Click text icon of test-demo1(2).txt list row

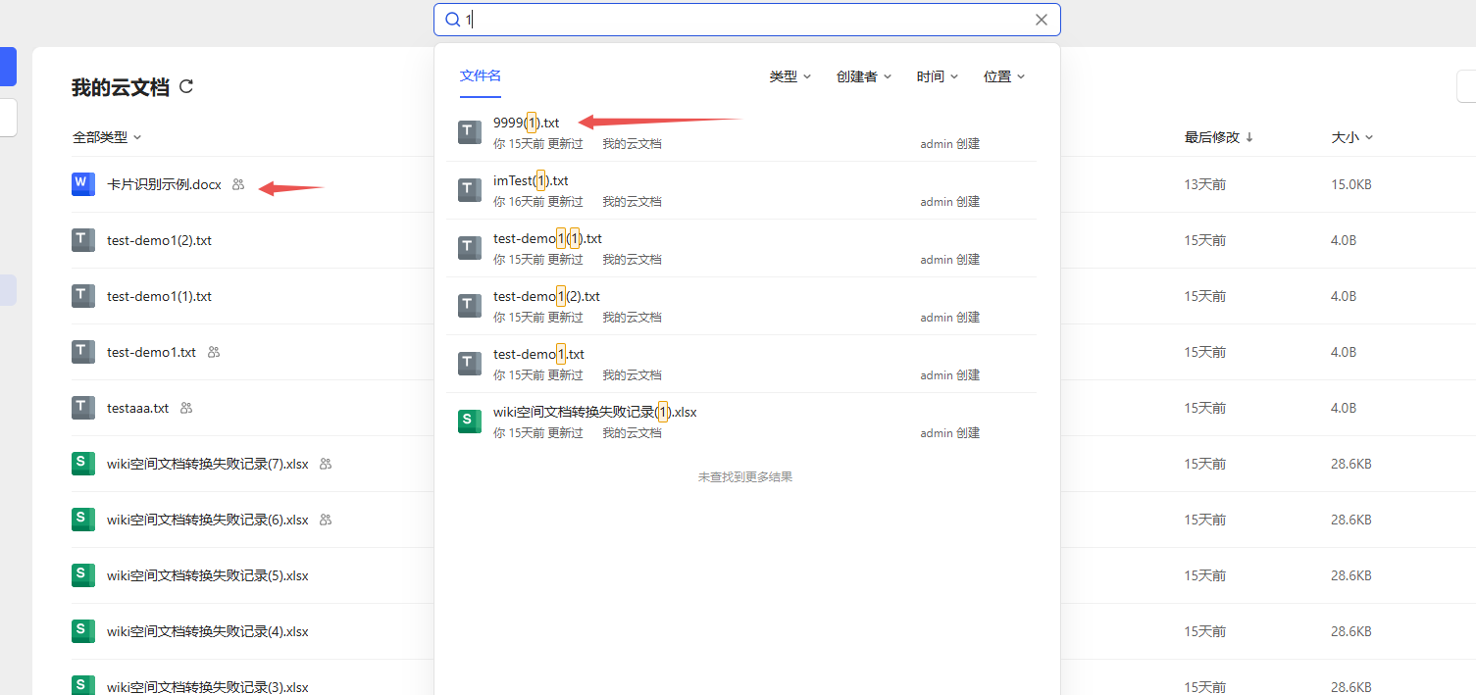click(x=83, y=240)
